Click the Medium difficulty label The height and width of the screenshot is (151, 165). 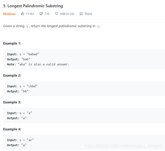click(9, 14)
